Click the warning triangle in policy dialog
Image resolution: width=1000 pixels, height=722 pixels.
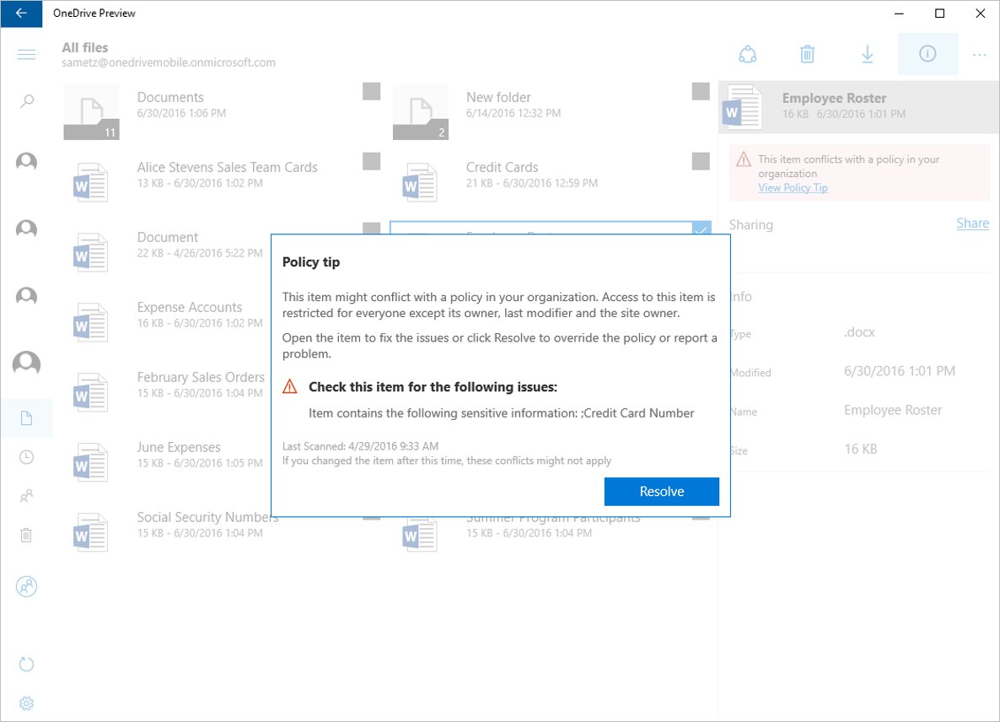pyautogui.click(x=289, y=386)
